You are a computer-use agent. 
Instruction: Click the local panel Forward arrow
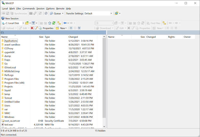(x=71, y=23)
